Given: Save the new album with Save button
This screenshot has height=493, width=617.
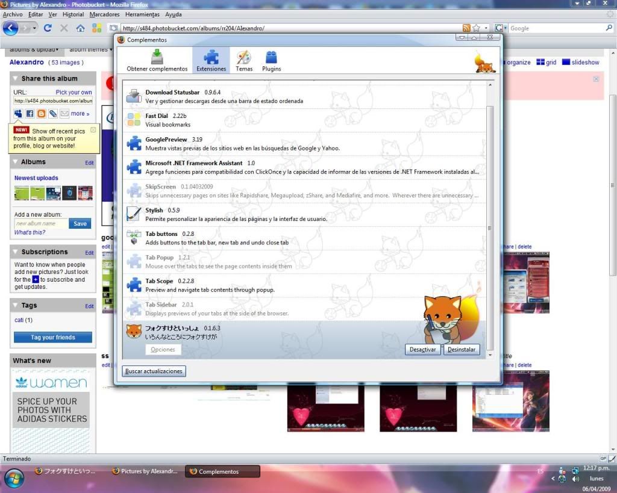Looking at the screenshot, I should (x=80, y=223).
